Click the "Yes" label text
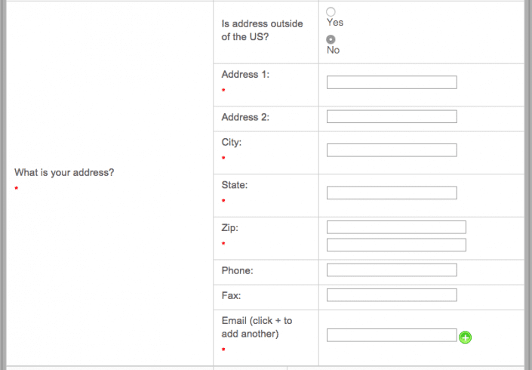The height and width of the screenshot is (370, 532). (x=335, y=23)
